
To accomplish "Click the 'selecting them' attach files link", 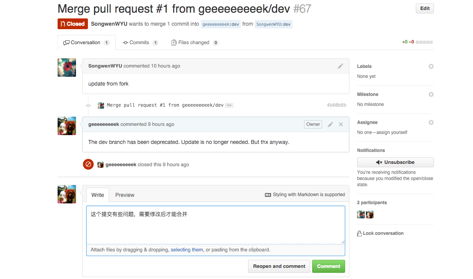I will [x=187, y=250].
